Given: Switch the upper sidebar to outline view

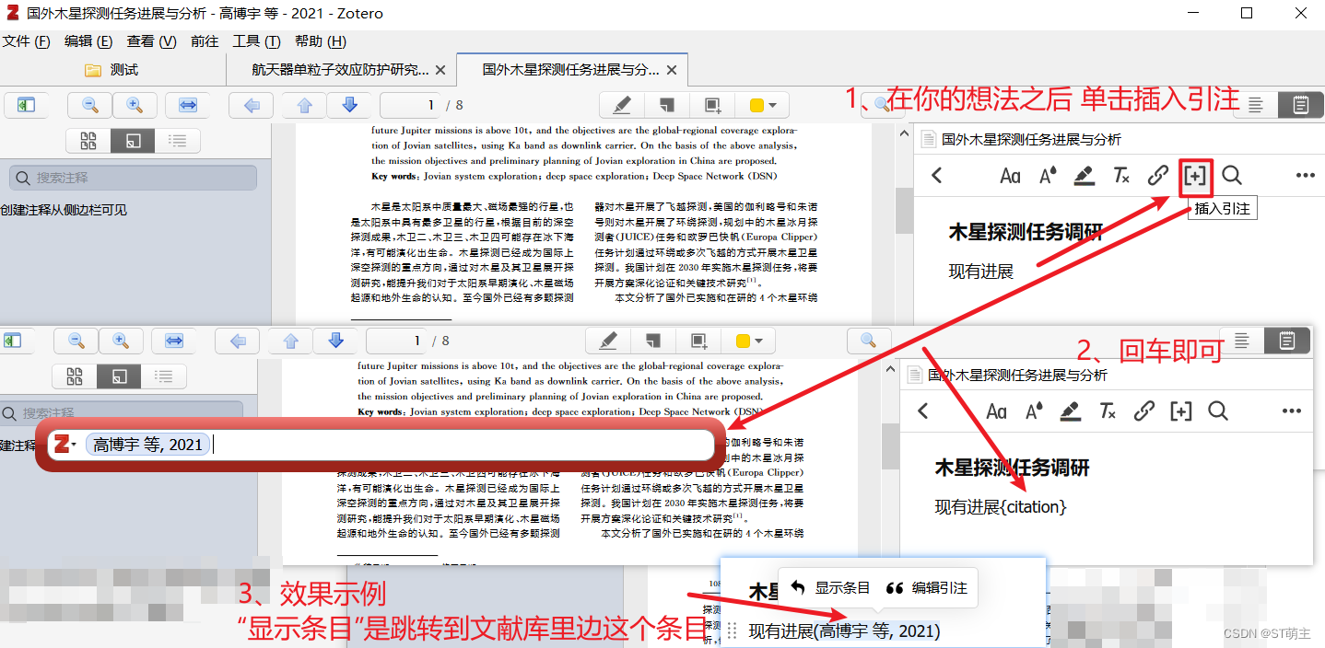Looking at the screenshot, I should coord(178,141).
